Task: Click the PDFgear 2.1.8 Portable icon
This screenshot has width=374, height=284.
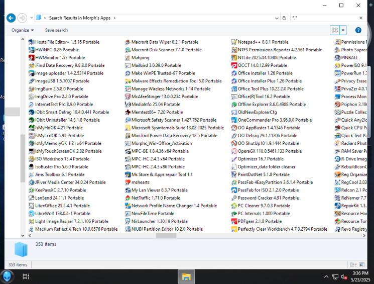Action: pyautogui.click(x=234, y=221)
